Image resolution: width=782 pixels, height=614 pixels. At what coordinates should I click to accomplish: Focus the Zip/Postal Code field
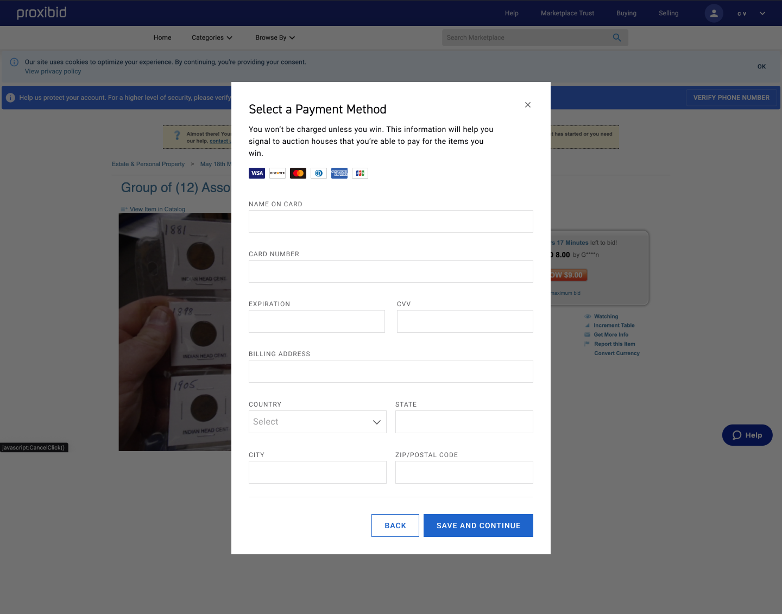point(464,472)
